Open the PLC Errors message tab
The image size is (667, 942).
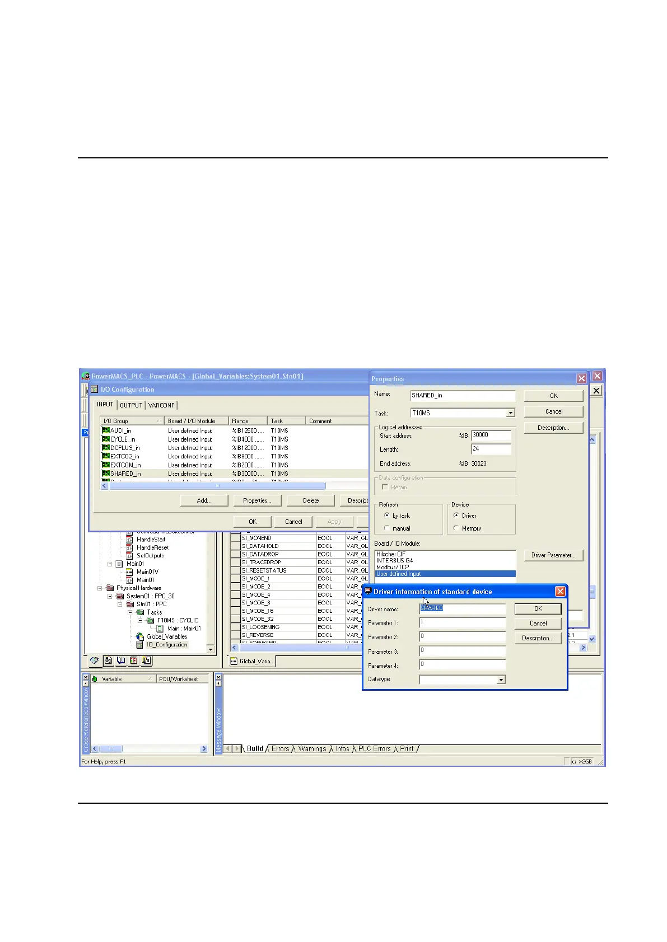coord(375,748)
